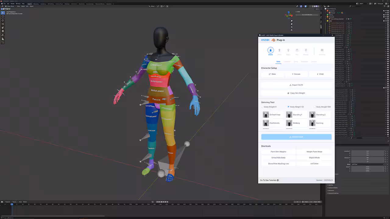Jump to timeline start playback icon
Viewport: 390px width, 219px height.
click(157, 202)
